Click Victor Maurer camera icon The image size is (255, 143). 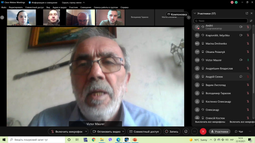(241, 60)
